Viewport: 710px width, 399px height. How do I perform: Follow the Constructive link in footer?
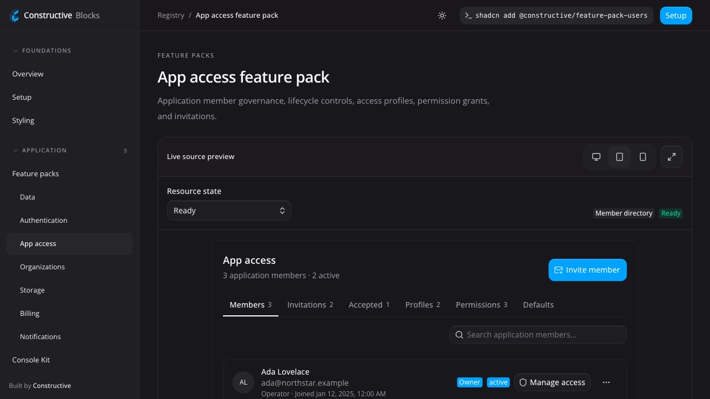[52, 386]
